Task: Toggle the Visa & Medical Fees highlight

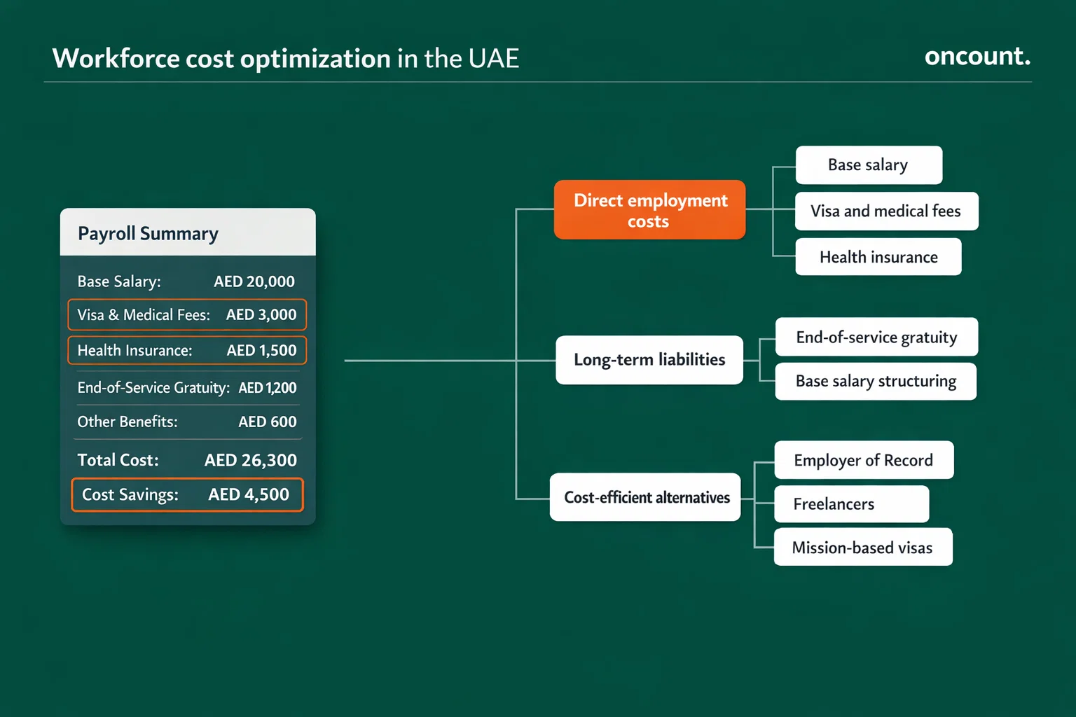Action: pos(186,314)
